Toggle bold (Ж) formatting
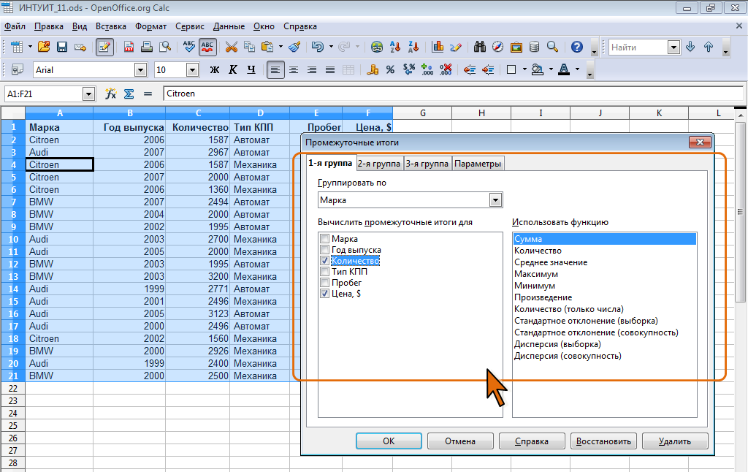The image size is (748, 472). point(215,69)
